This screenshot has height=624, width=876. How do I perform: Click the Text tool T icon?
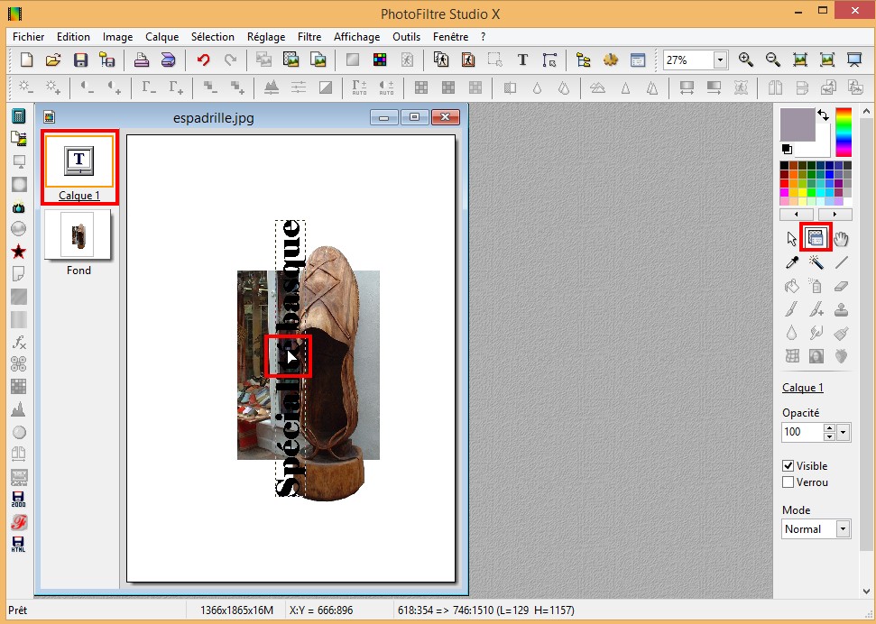click(522, 60)
